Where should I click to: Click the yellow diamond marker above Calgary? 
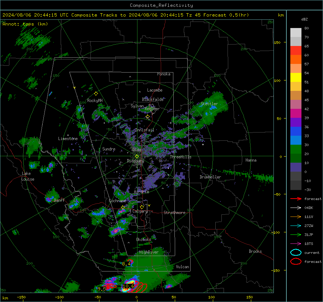pos(142,207)
